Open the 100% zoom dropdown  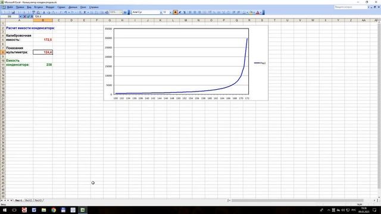[121, 12]
